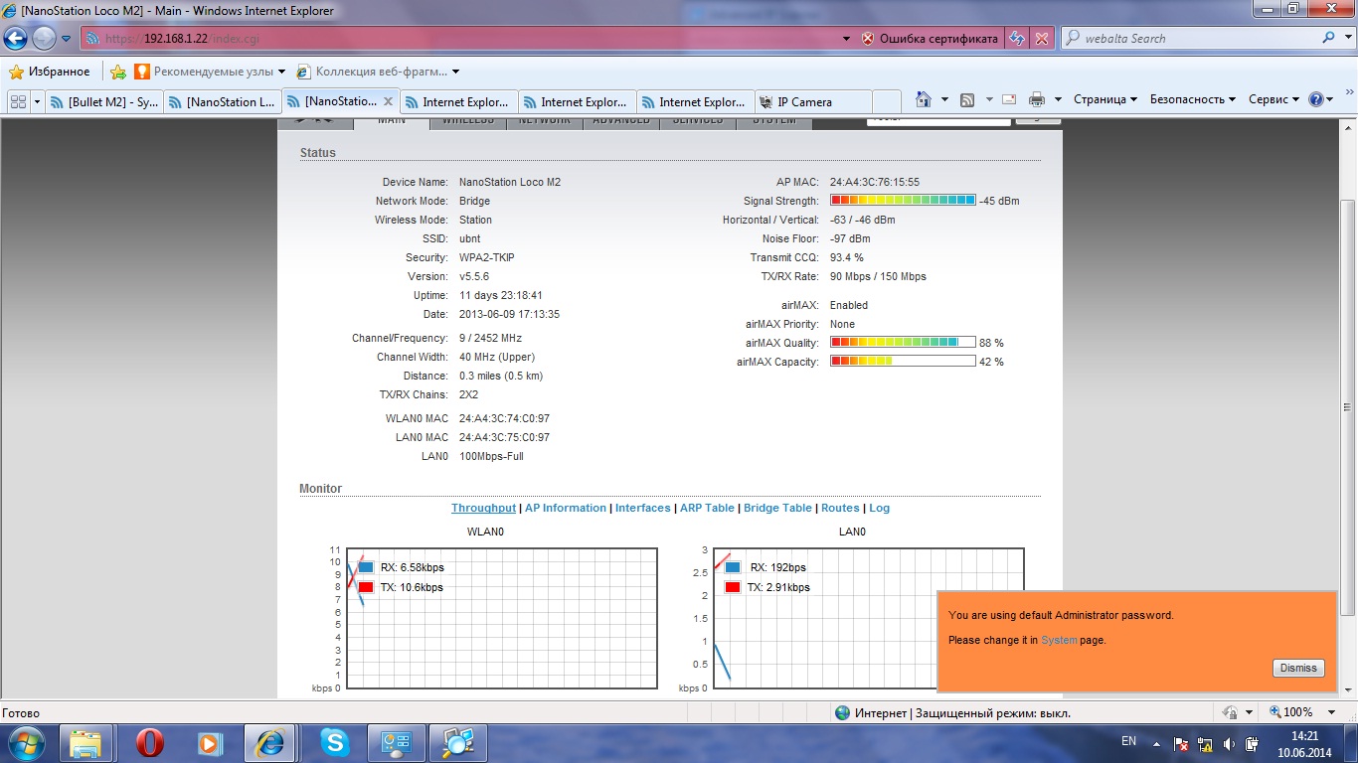Go back with the browser Back arrow

16,39
